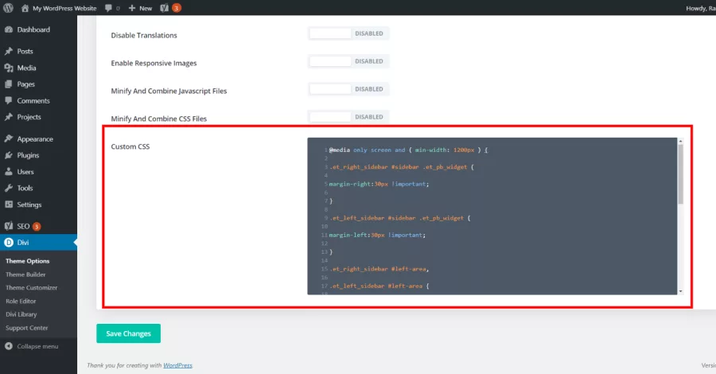Click the SEO Yoast icon in sidebar
This screenshot has height=374, width=716.
pyautogui.click(x=9, y=226)
